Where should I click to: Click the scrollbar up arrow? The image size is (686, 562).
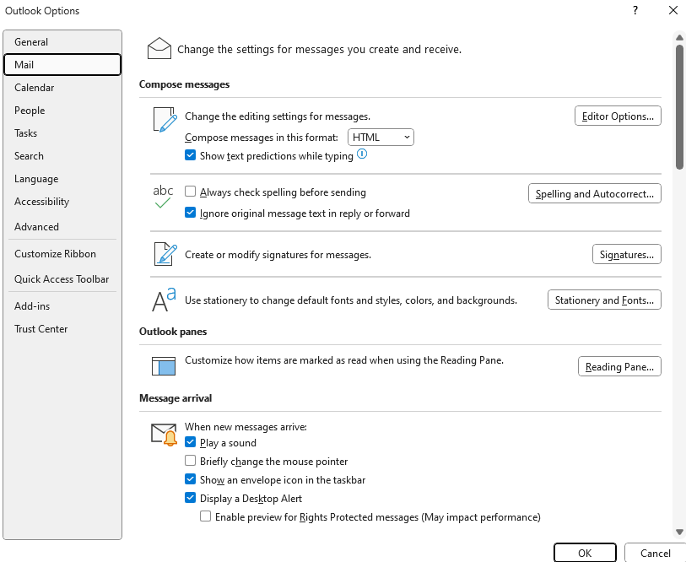pyautogui.click(x=679, y=38)
